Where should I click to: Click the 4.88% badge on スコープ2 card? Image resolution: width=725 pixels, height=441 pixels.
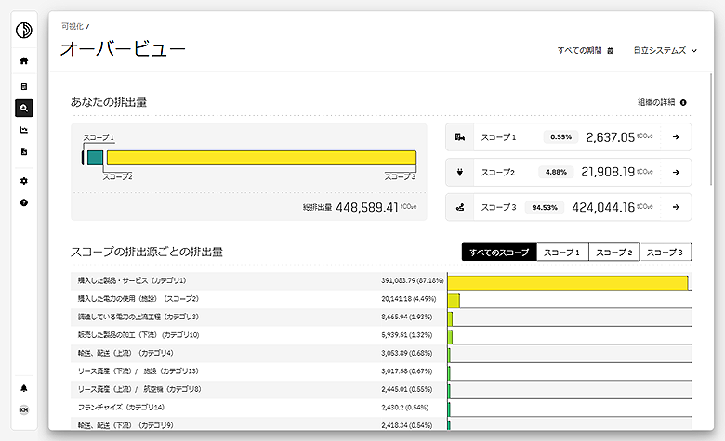556,173
